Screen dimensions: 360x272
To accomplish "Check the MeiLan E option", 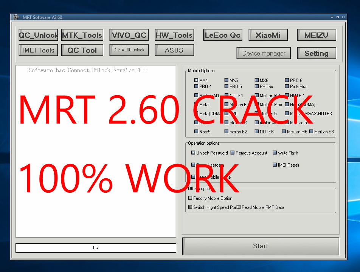I will [x=227, y=104].
